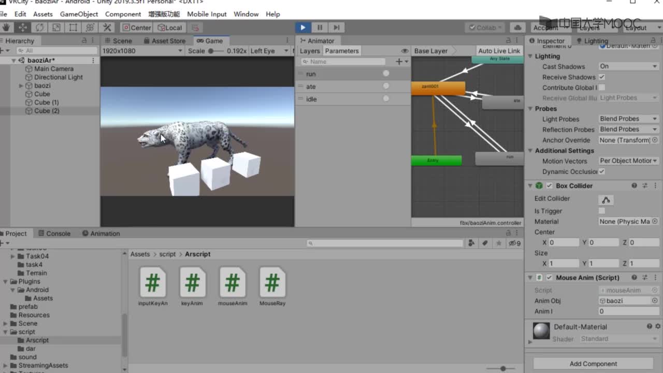The height and width of the screenshot is (373, 663).
Task: Lock the Hierarchy panel
Action: tap(84, 40)
